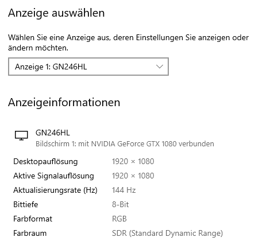255x241 pixels.
Task: Click the 8-Bit depth value
Action: pyautogui.click(x=121, y=204)
